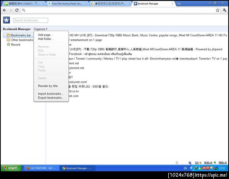Open the Korean community bookmark entry
The width and height of the screenshot is (229, 179).
tap(89, 87)
